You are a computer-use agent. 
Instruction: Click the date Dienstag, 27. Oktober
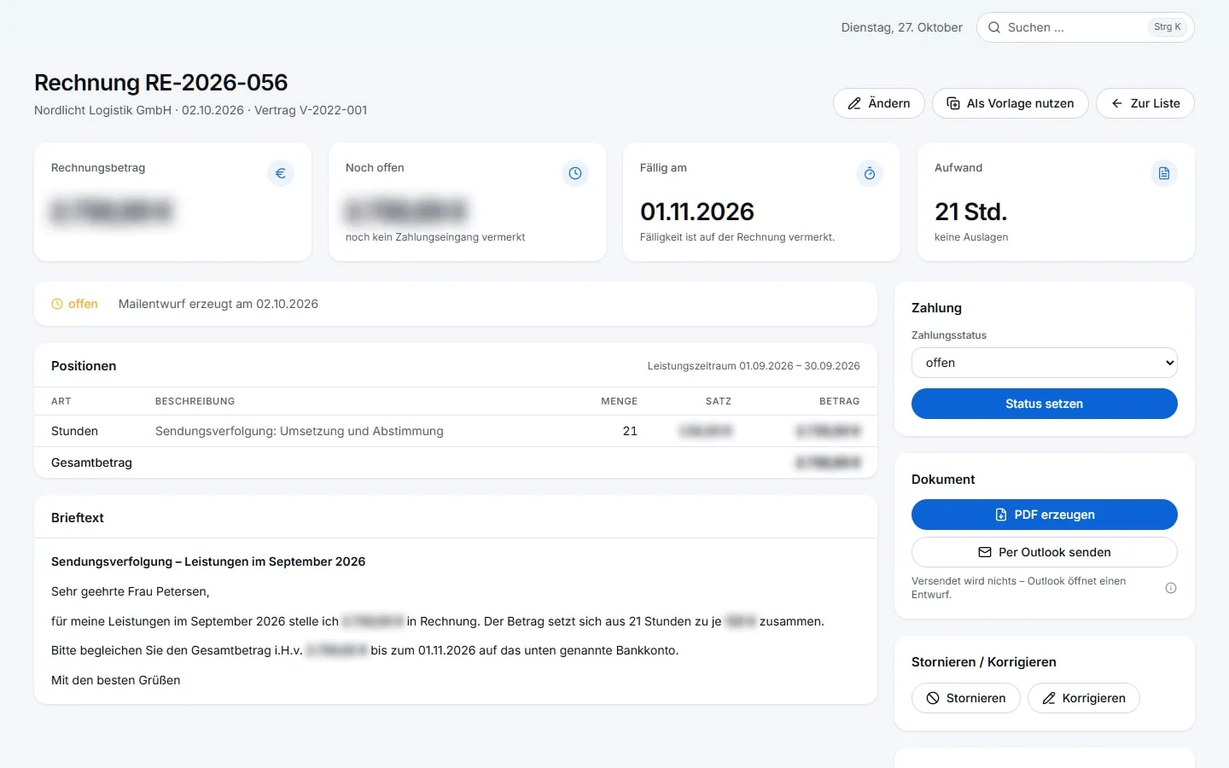(x=902, y=27)
